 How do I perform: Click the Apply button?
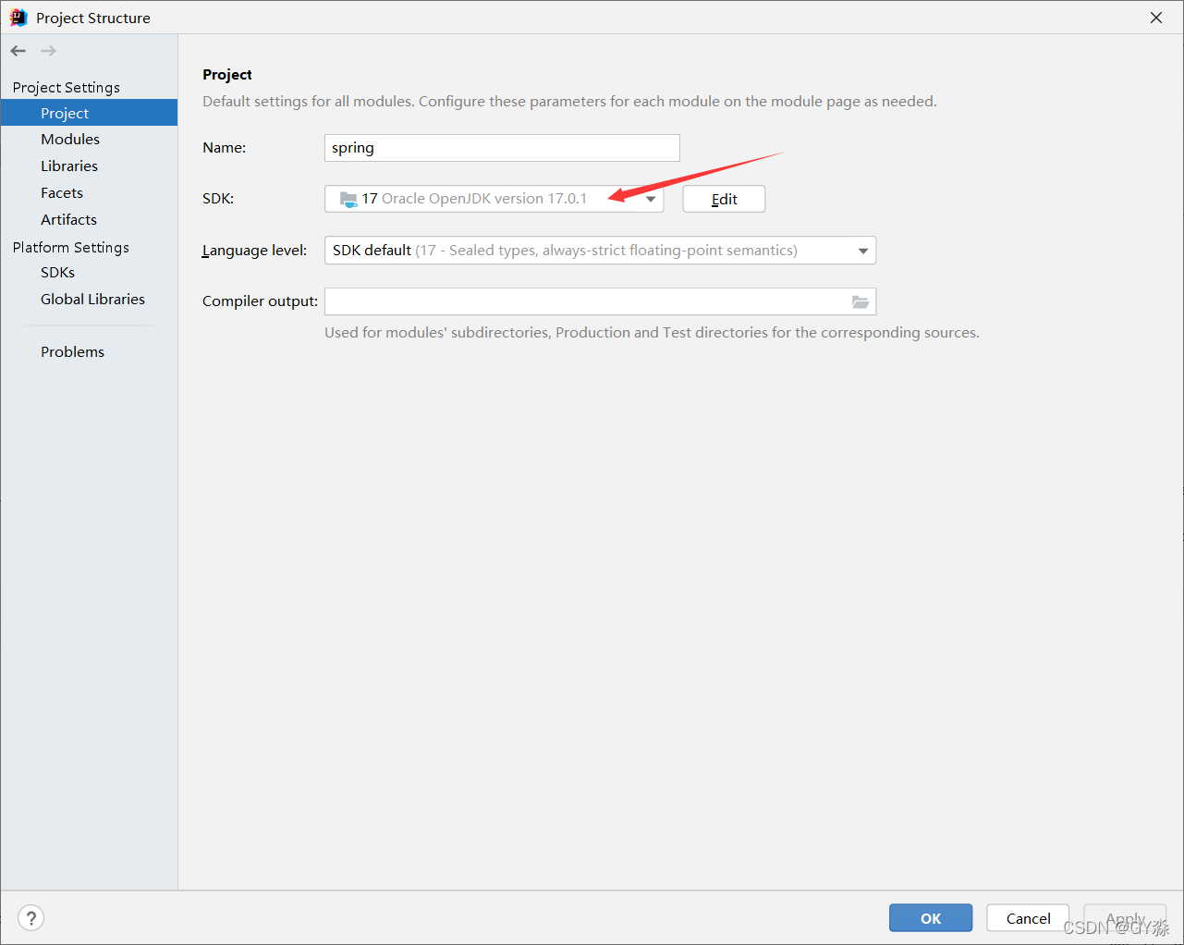1125,918
